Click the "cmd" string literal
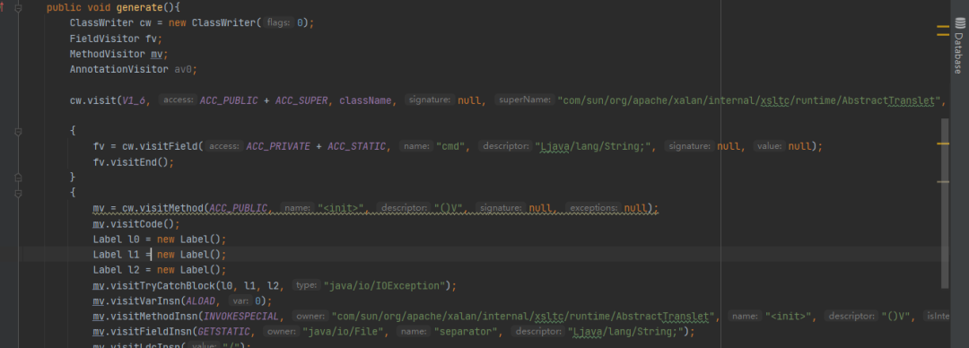Screen dimensions: 969x348 click(450, 146)
